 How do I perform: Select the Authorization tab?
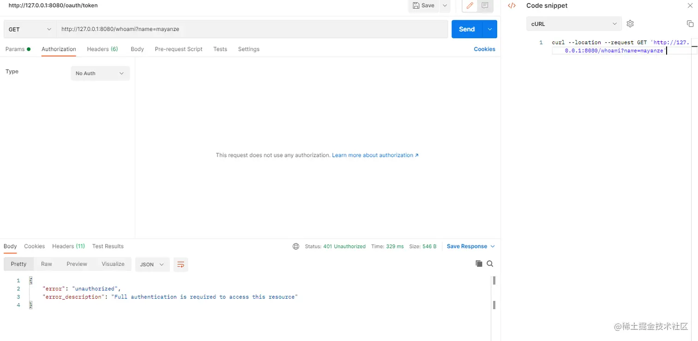point(59,49)
